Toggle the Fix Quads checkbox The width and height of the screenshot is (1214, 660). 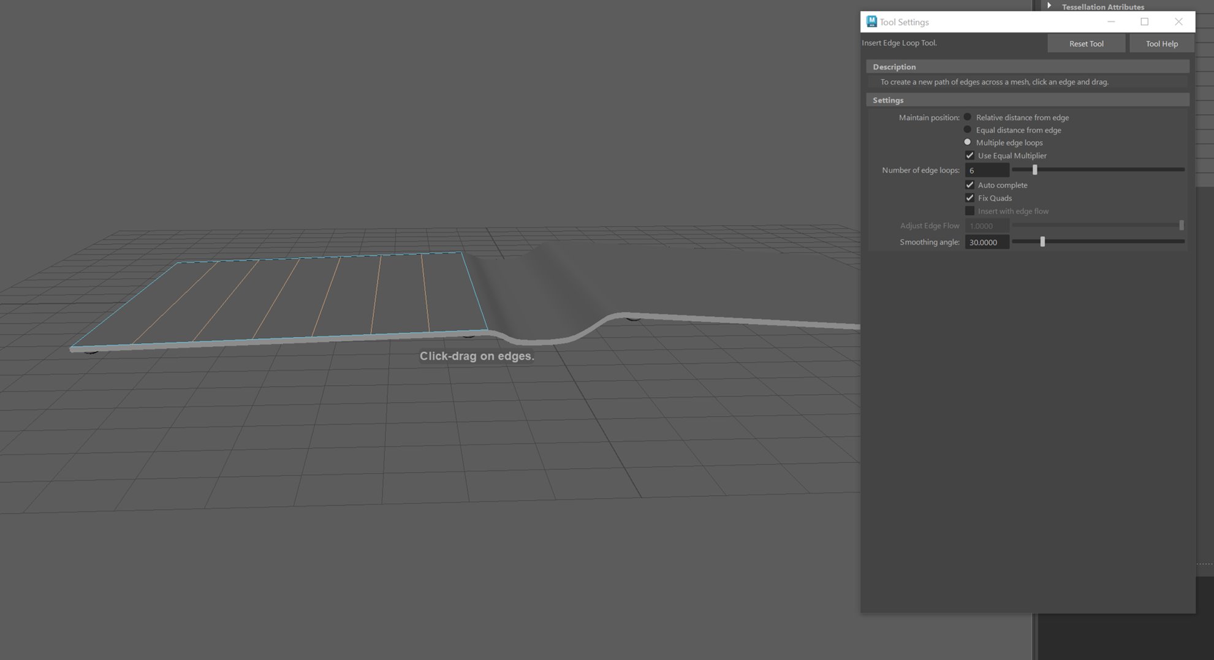pos(969,198)
